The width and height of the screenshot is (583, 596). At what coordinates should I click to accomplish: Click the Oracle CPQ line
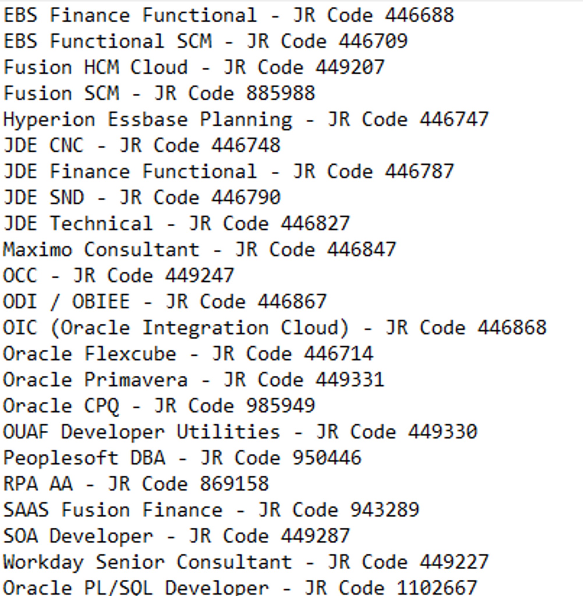(x=159, y=406)
